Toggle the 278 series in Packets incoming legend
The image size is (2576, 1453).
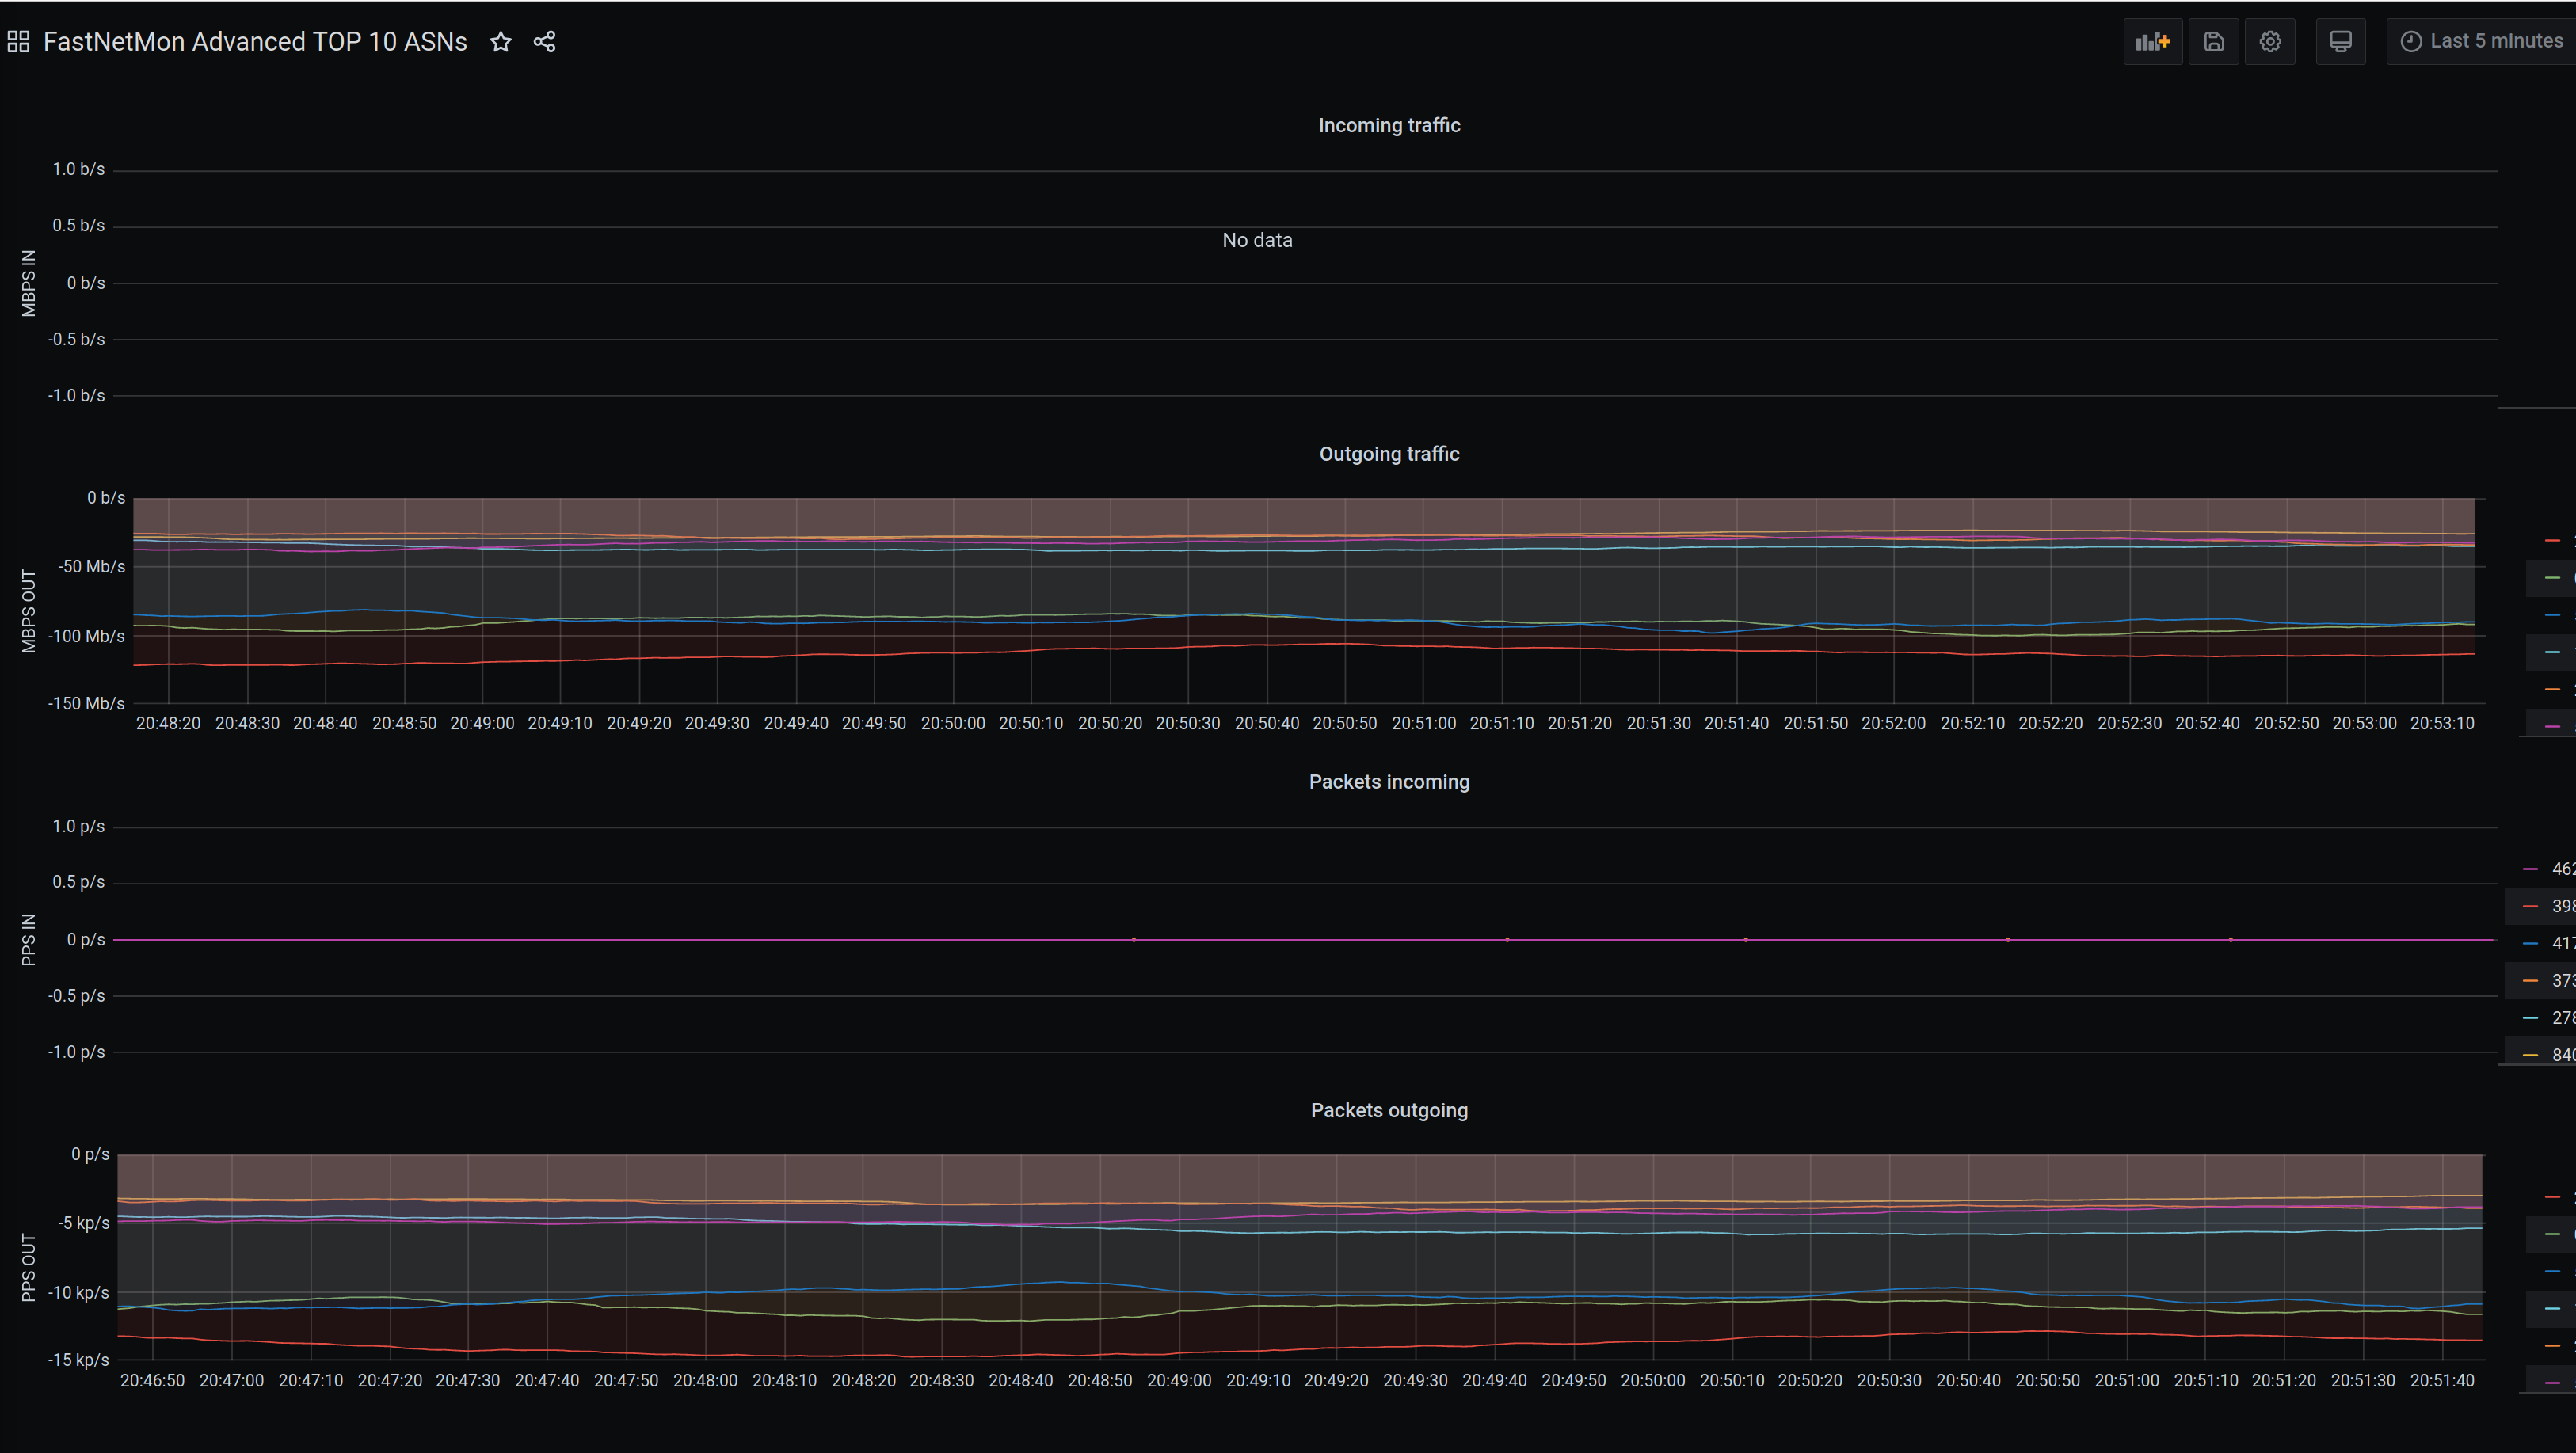click(x=2562, y=1018)
